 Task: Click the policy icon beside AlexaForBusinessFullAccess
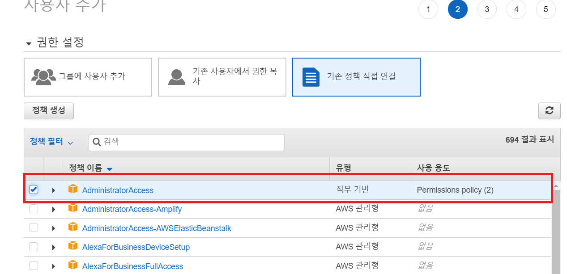click(72, 265)
